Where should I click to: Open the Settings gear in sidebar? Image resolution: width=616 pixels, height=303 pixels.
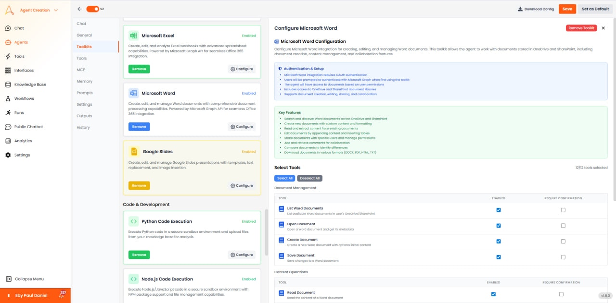click(8, 155)
